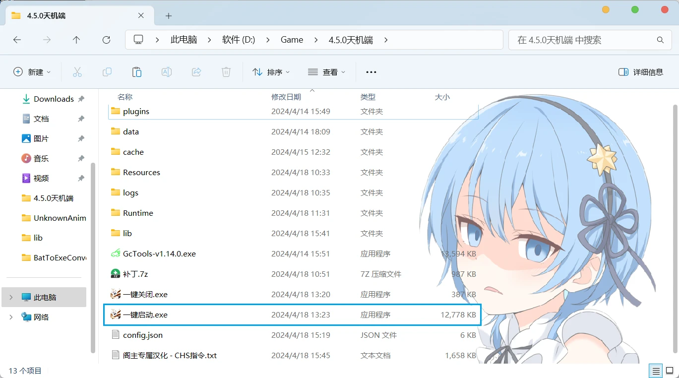Viewport: 679px width, 378px height.
Task: Toggle the 详细信息 details pane button
Action: (641, 72)
